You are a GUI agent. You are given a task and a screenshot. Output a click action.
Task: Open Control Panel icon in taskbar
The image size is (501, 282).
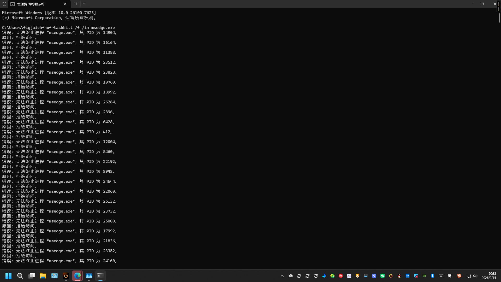55,276
